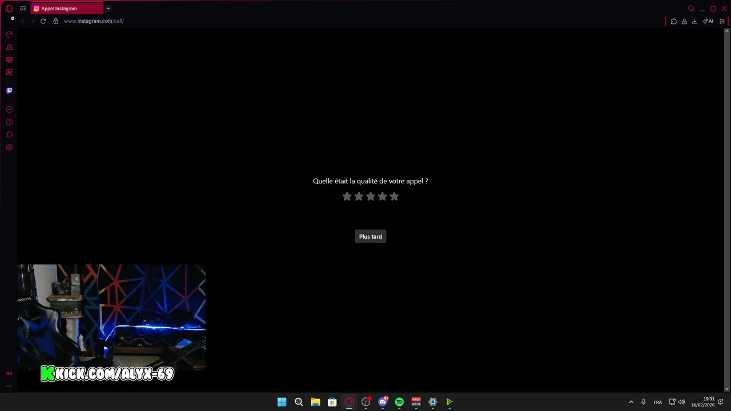Click the Plus tard button
The width and height of the screenshot is (731, 411).
[371, 236]
